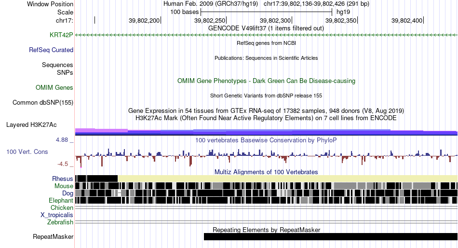Image resolution: width=458 pixels, height=248 pixels.
Task: Select the Mouse alignment row label
Action: point(63,186)
